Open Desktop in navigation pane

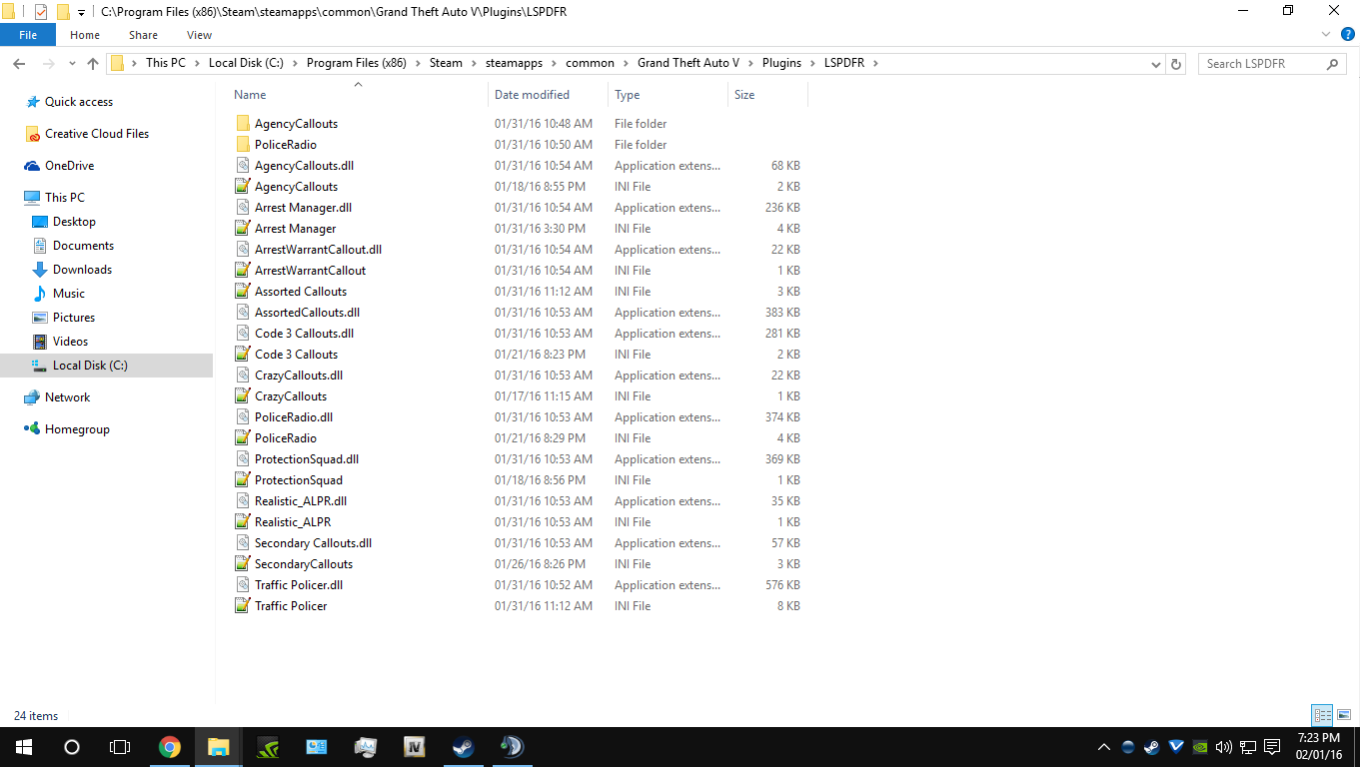pos(74,222)
